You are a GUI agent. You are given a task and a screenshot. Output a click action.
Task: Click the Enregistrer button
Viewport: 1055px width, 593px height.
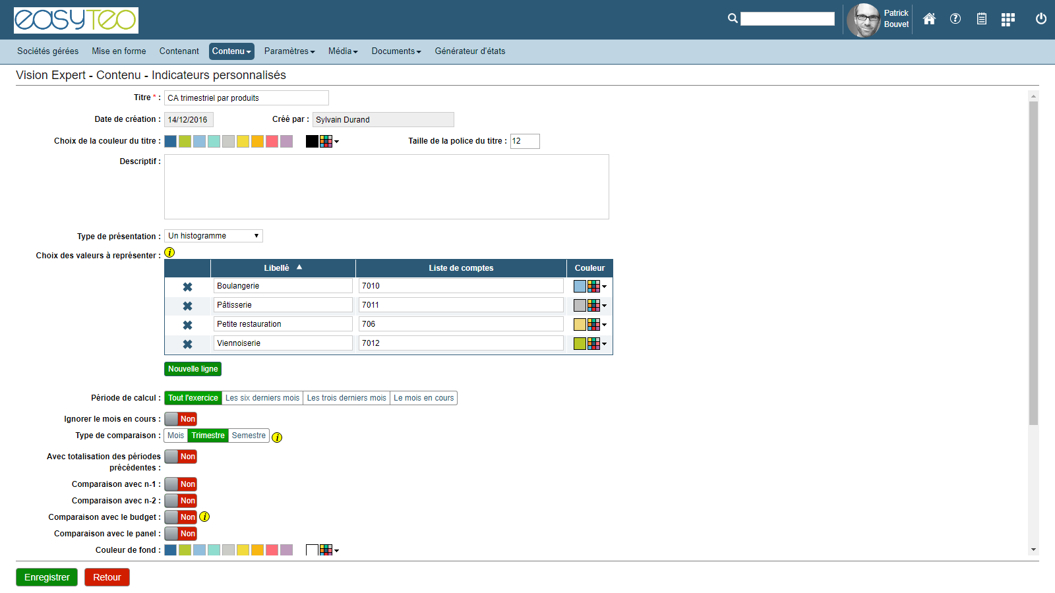pos(47,577)
